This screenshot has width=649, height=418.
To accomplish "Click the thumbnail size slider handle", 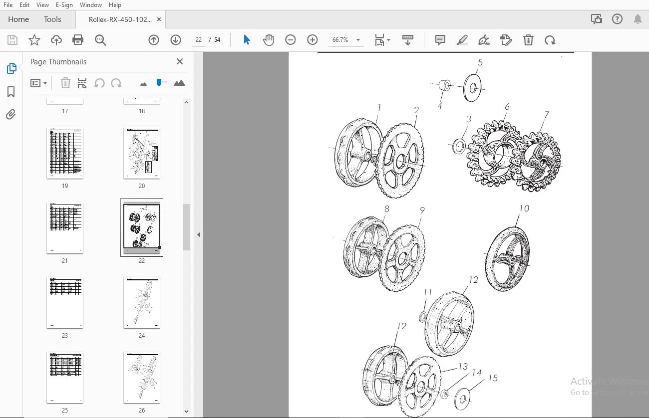I will pos(160,83).
